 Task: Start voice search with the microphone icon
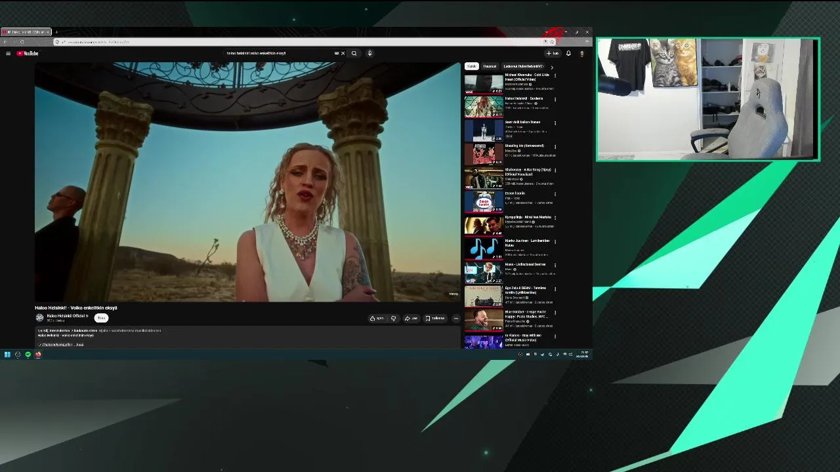pos(369,53)
